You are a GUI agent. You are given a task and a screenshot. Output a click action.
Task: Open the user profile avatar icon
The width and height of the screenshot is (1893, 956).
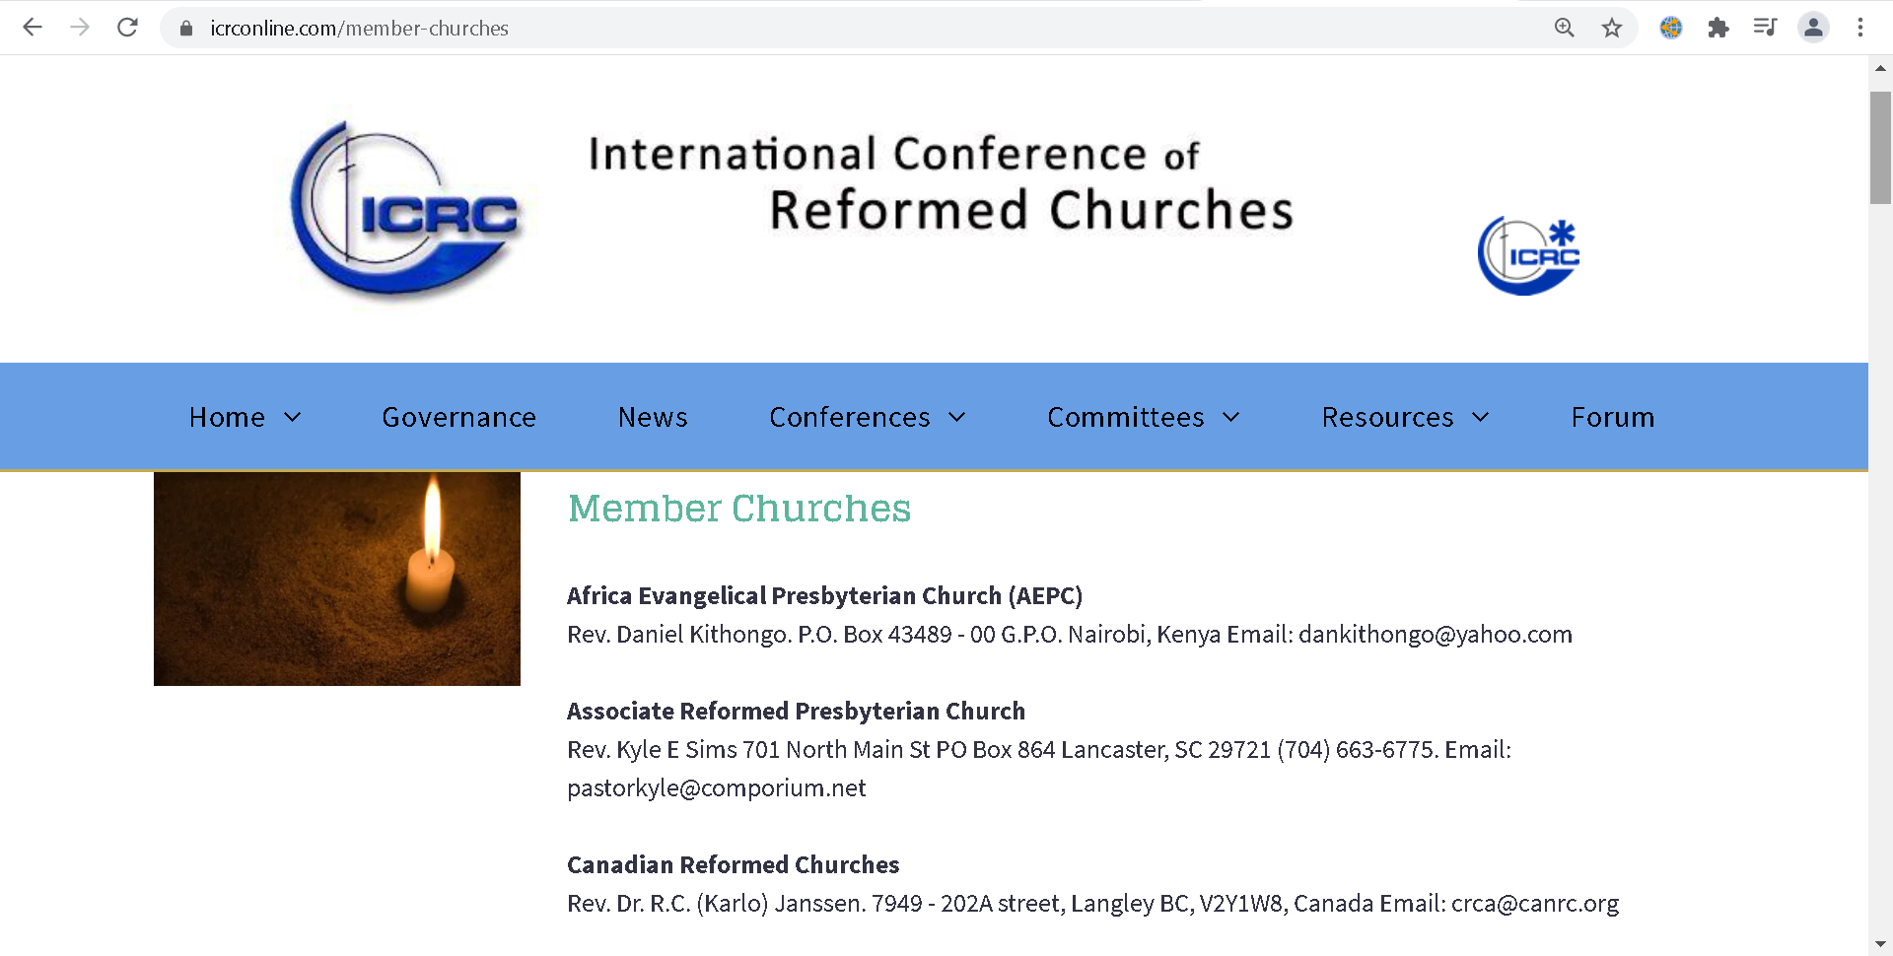pyautogui.click(x=1813, y=28)
